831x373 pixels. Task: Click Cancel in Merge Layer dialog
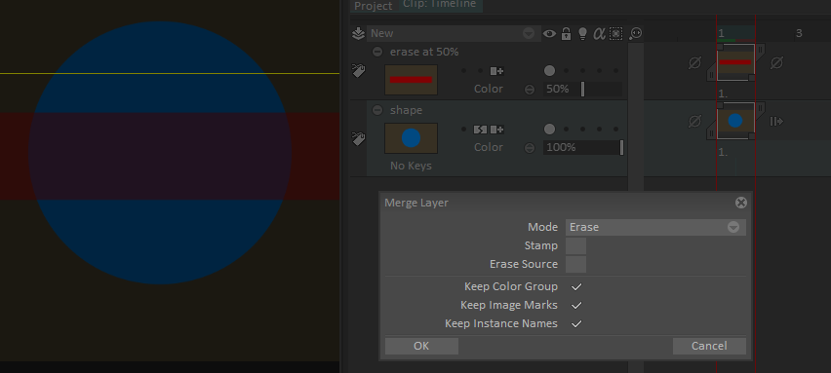(x=709, y=346)
